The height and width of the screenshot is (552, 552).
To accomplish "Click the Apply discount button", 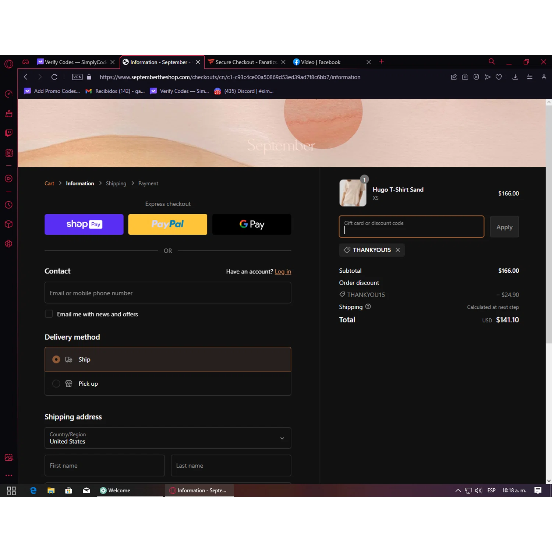I will [x=505, y=227].
